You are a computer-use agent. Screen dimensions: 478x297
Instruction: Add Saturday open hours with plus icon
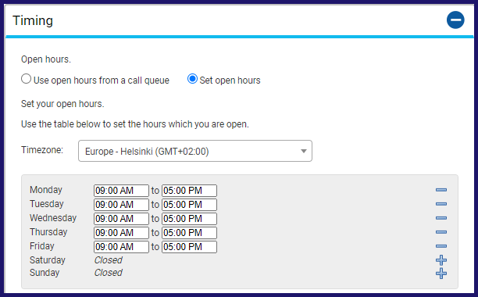click(441, 260)
